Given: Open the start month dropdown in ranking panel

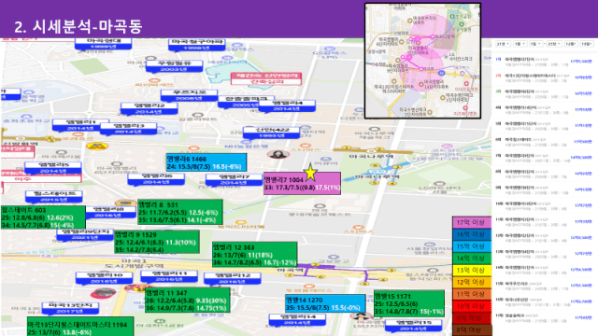Looking at the screenshot, I should coord(520,44).
